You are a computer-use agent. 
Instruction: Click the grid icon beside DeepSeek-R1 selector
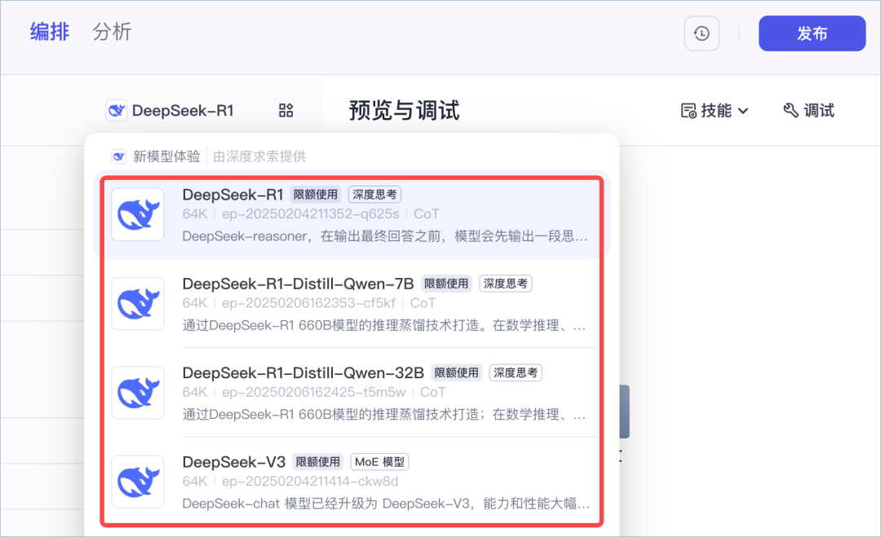point(286,110)
